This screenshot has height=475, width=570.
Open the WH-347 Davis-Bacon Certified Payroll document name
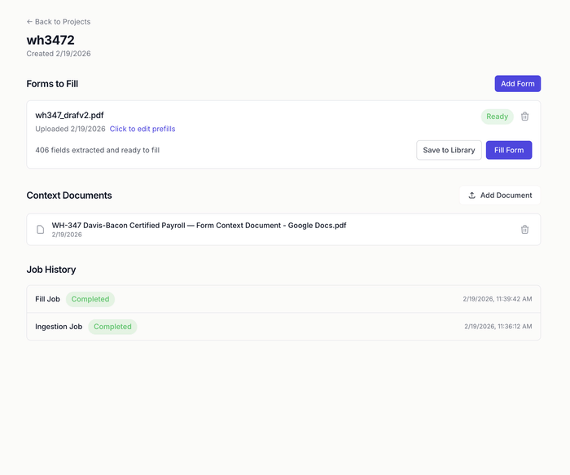(199, 225)
